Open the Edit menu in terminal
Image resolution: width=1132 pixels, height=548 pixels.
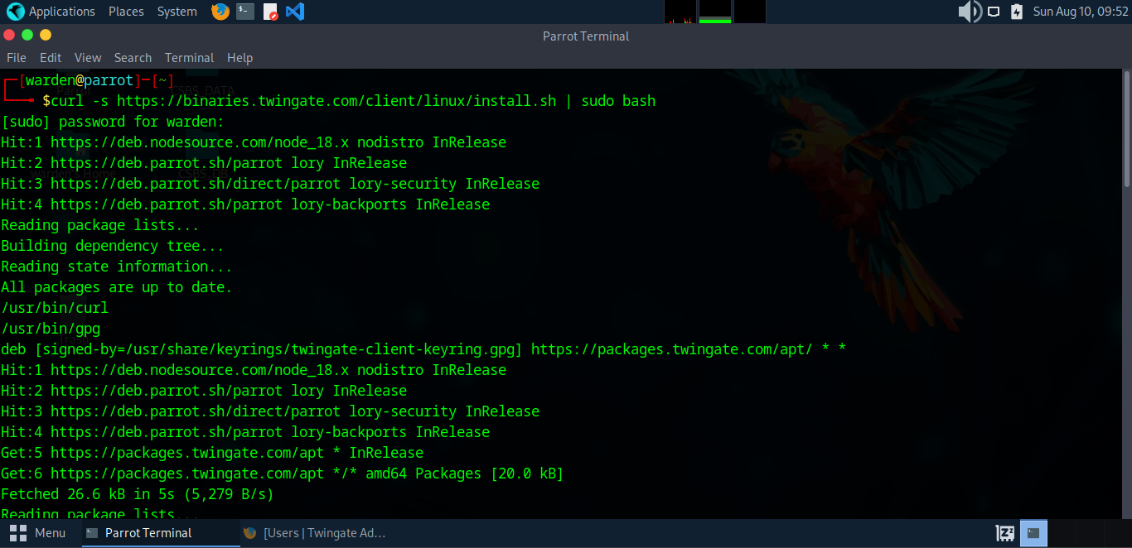(x=51, y=58)
